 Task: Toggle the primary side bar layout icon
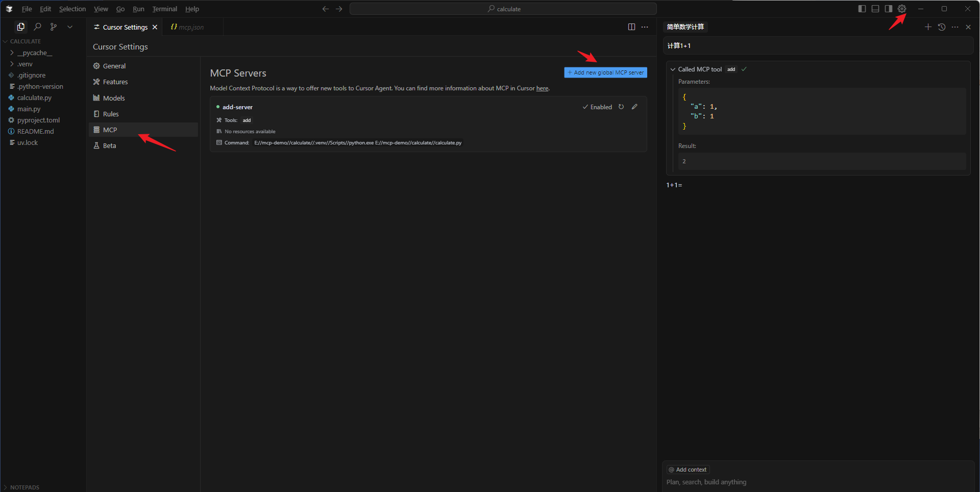[862, 9]
